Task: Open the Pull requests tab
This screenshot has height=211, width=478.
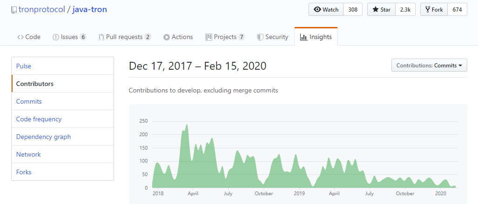Action: point(125,37)
